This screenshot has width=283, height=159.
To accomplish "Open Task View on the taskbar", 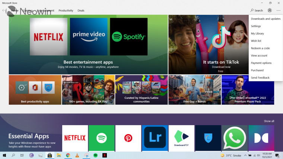I will click(22, 155).
